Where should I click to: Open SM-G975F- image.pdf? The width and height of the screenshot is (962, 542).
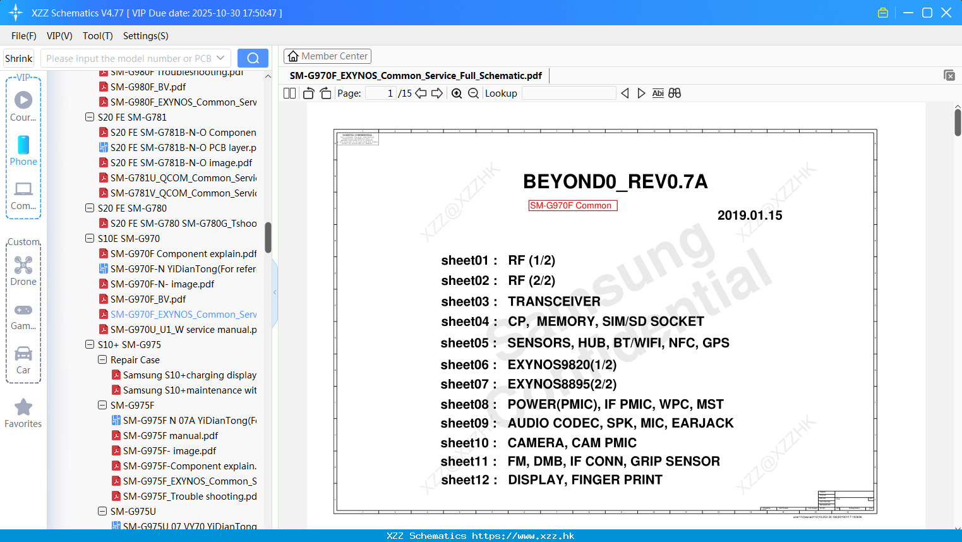click(164, 450)
